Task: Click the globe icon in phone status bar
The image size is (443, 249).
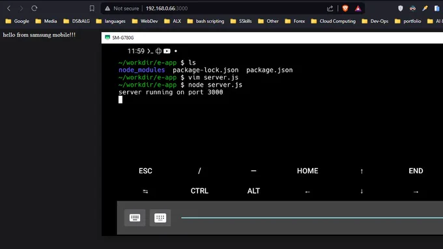Action: [158, 51]
